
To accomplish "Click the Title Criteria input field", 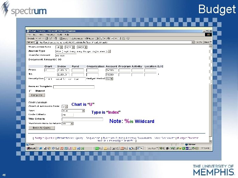I will (x=82, y=119).
